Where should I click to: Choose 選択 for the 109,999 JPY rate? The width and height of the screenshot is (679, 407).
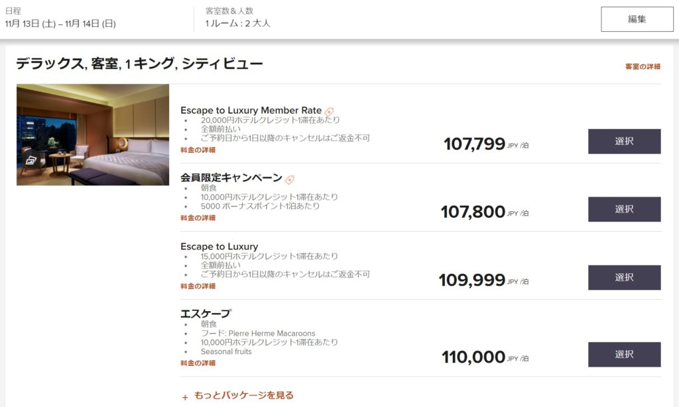pos(624,277)
